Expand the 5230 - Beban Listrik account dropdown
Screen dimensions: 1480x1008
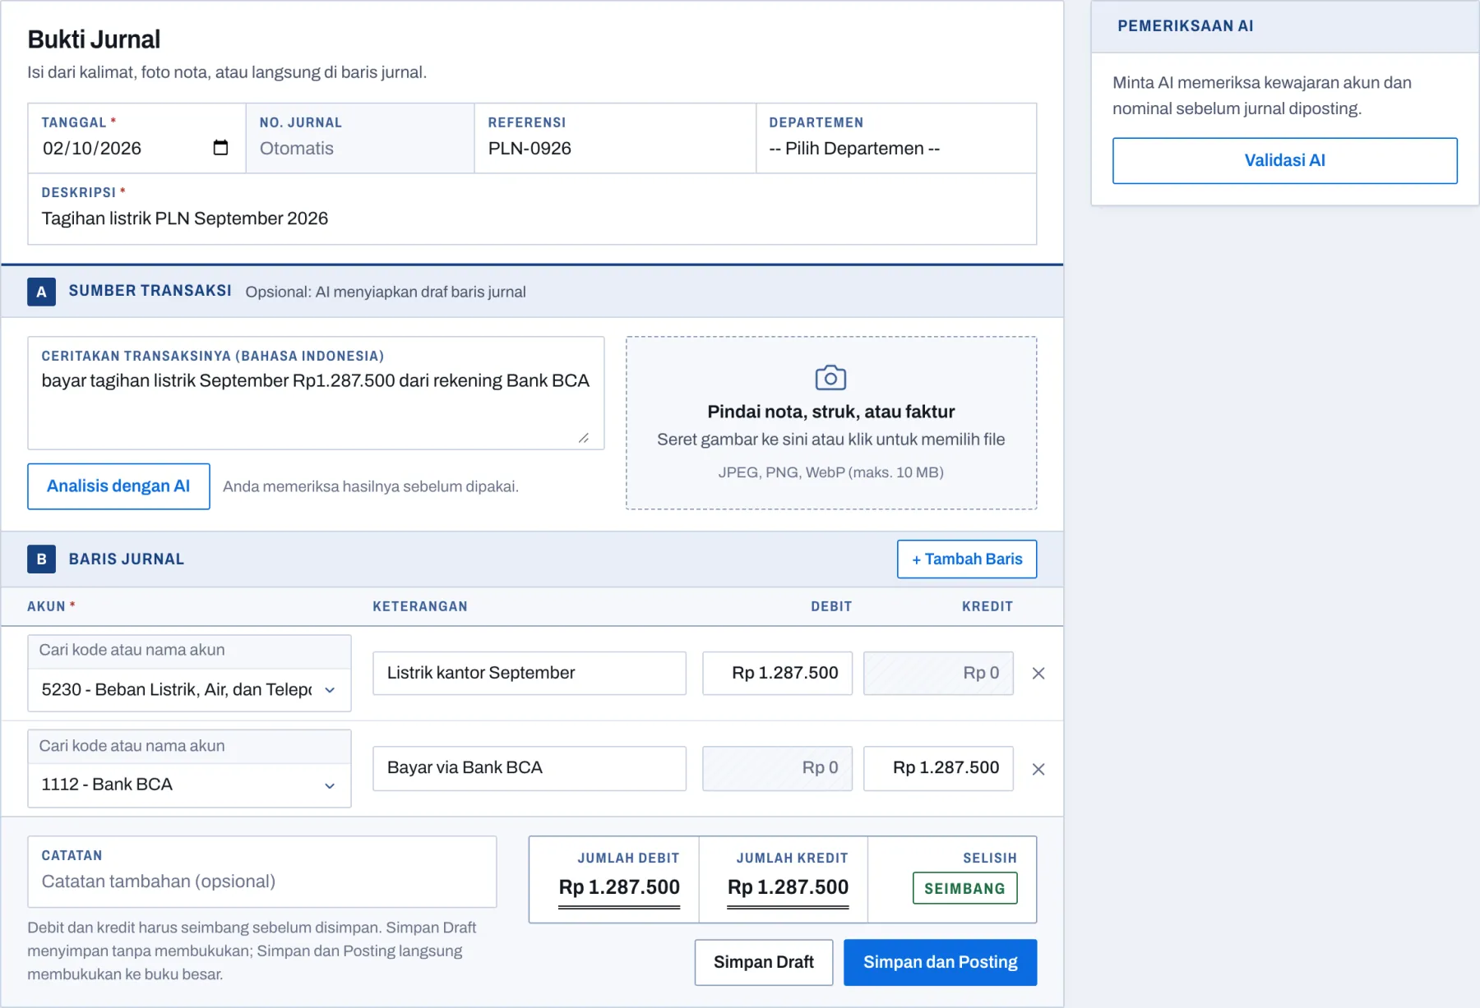[189, 690]
